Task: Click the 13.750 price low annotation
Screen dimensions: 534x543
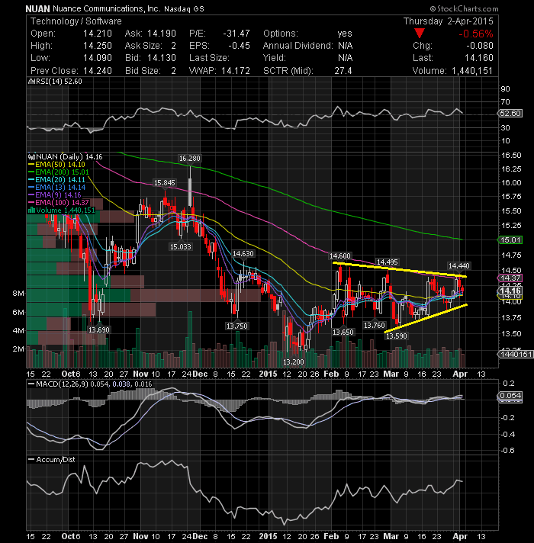Action: click(x=237, y=326)
